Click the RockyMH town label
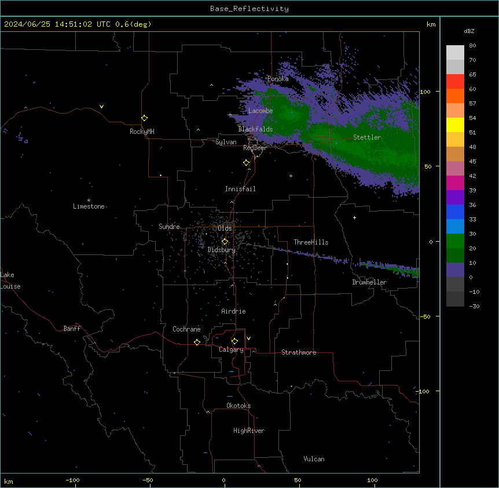 point(142,132)
